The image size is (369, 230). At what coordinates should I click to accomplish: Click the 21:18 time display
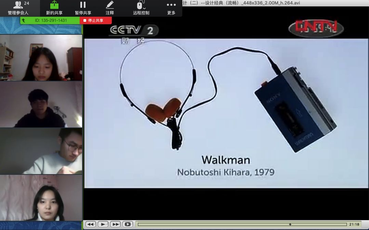354,224
